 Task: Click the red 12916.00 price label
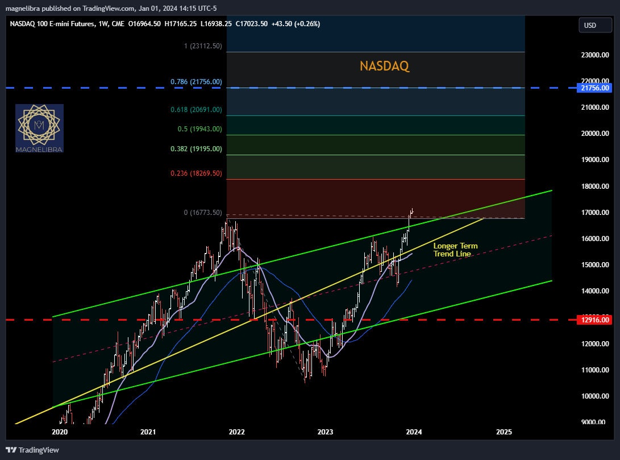594,320
